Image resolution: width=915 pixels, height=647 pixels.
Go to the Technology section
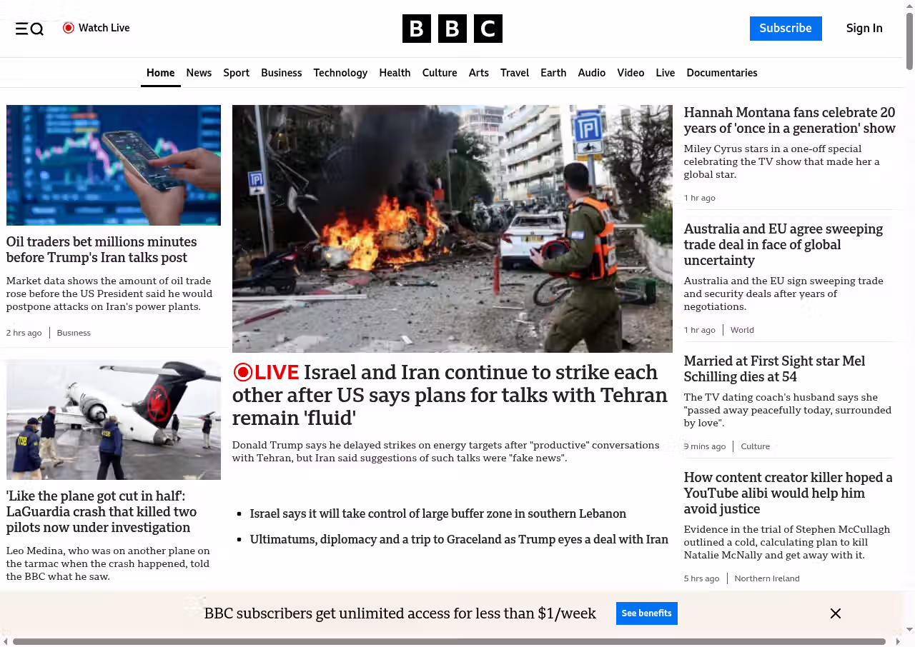[x=340, y=73]
